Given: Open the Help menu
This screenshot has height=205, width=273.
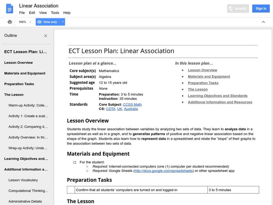Looking at the screenshot, I should 67,13.
